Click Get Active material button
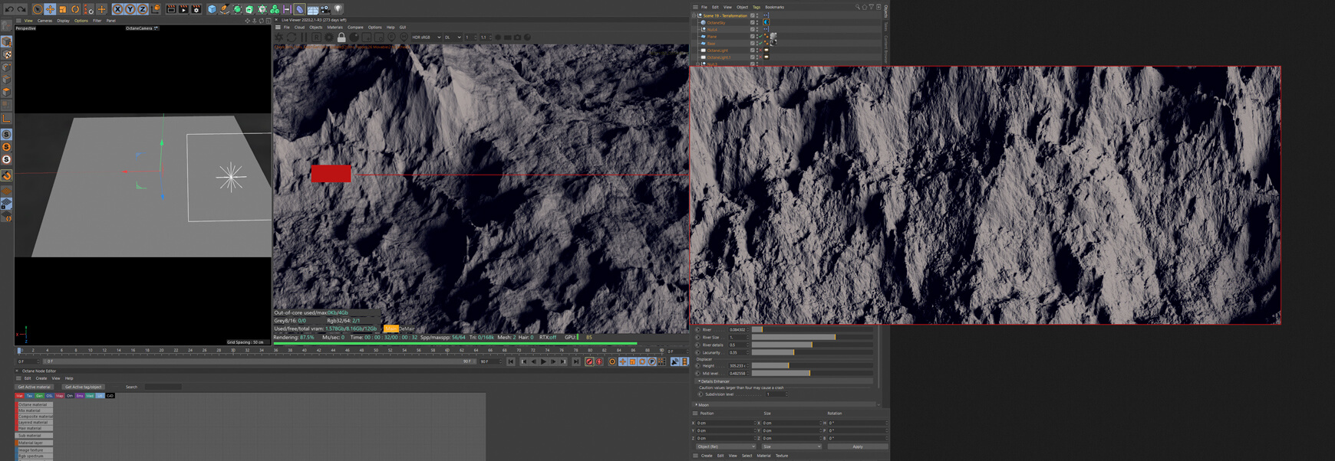This screenshot has height=461, width=1335. tap(35, 387)
